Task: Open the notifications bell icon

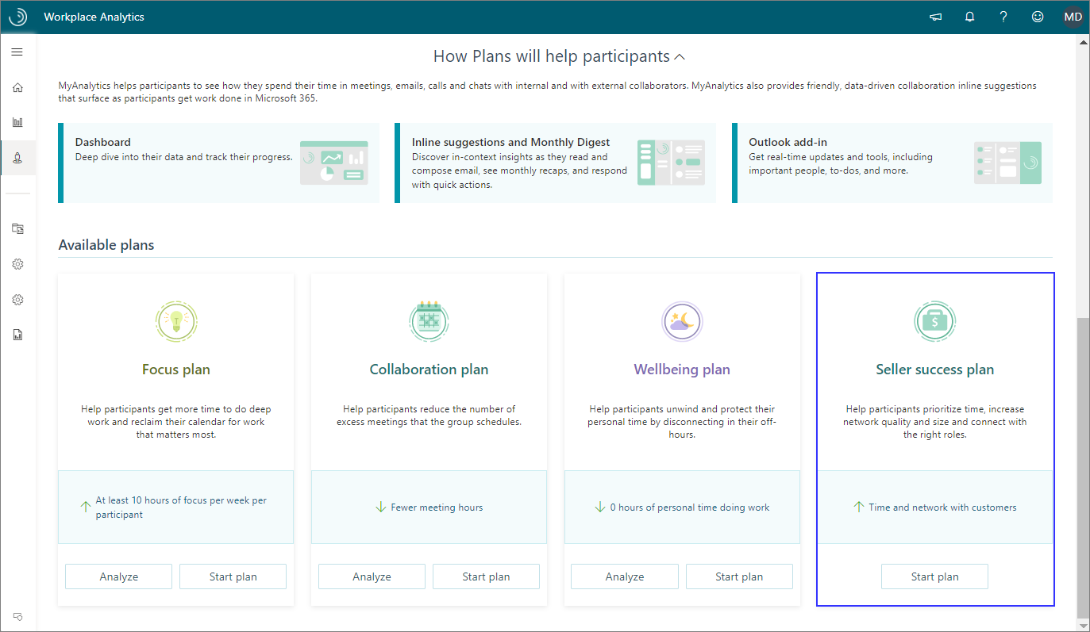Action: coord(970,17)
